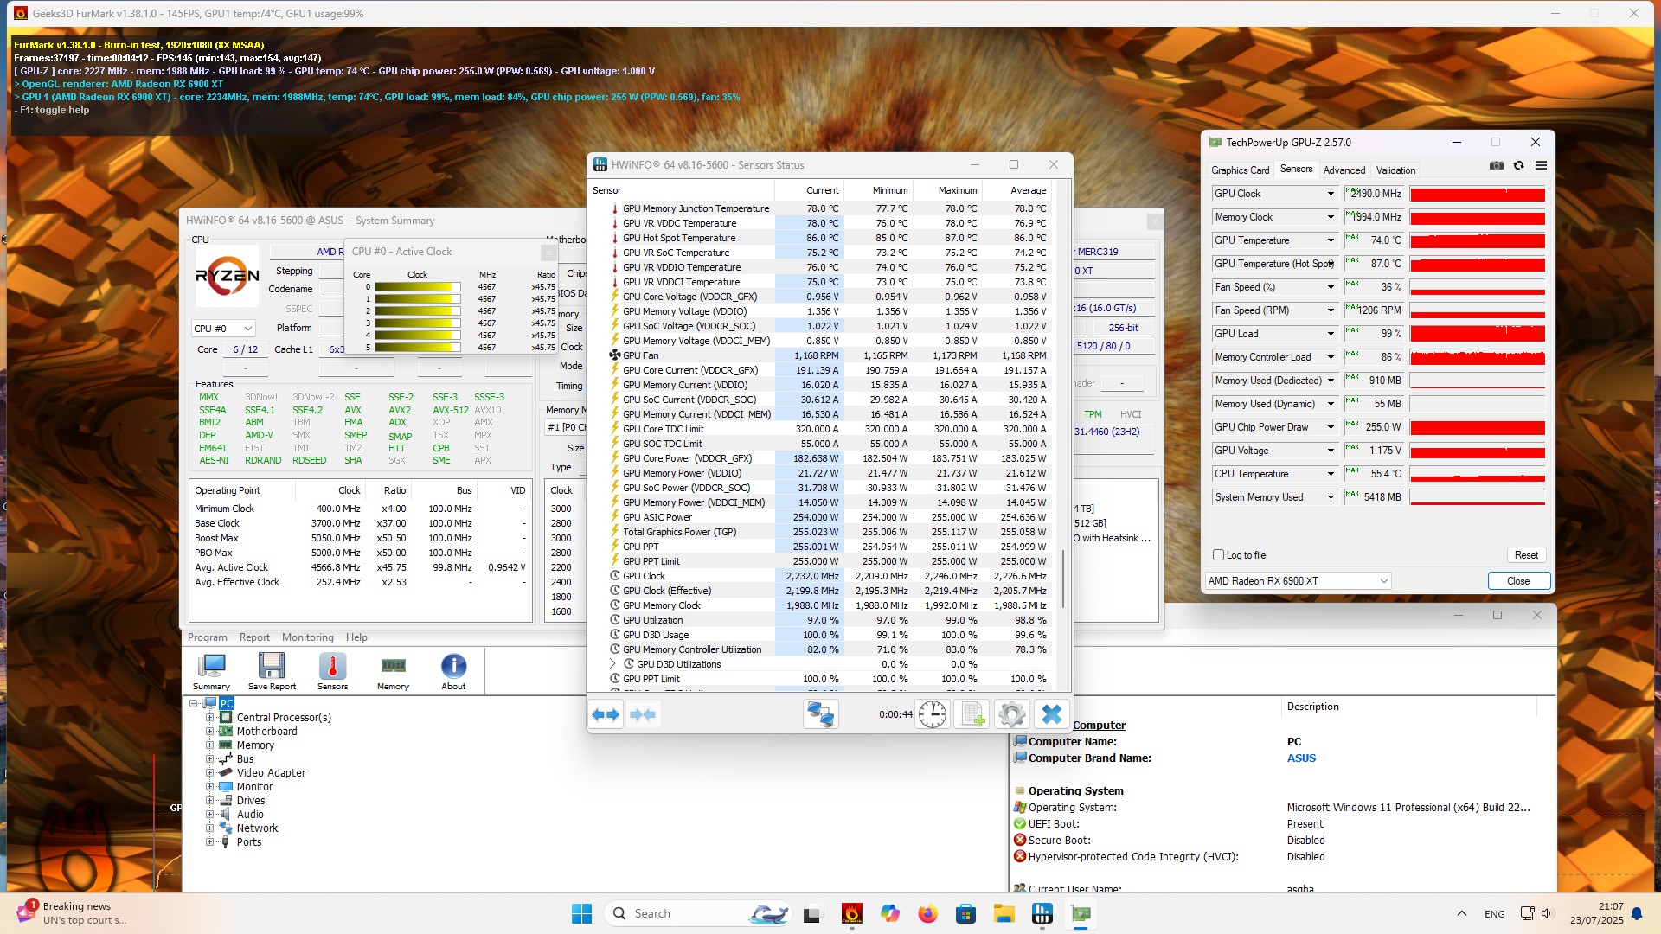Click the ENG language indicator
Image resolution: width=1661 pixels, height=934 pixels.
(1494, 914)
